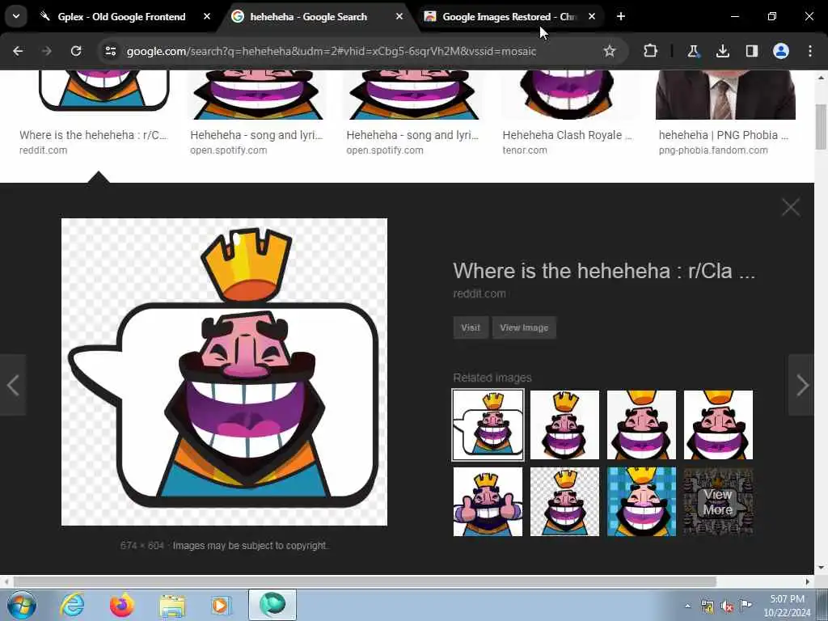The image size is (828, 621).
Task: Open the Windows Start menu orb
Action: [22, 605]
